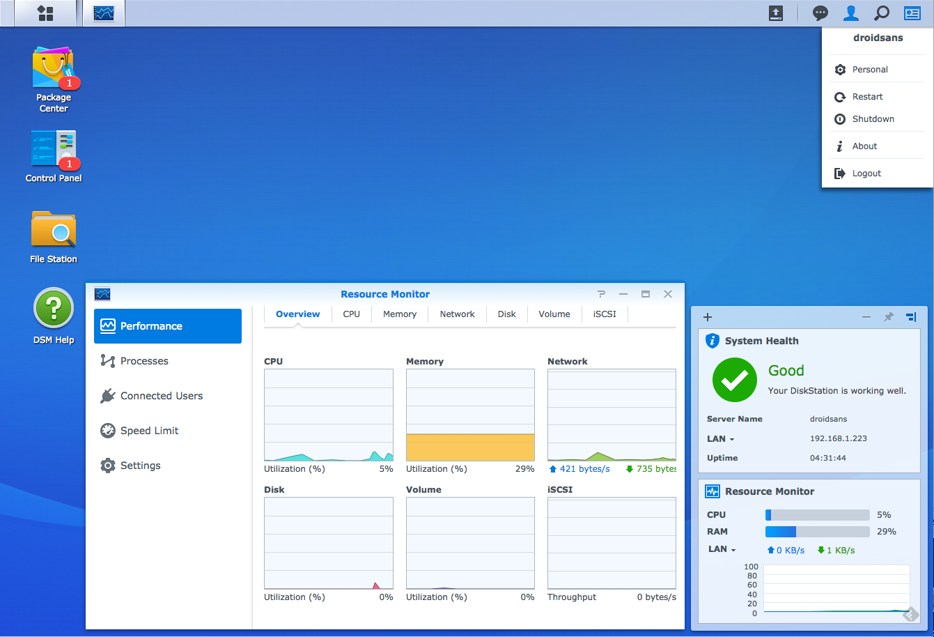Switch to the Network tab
934x637 pixels.
click(x=458, y=314)
